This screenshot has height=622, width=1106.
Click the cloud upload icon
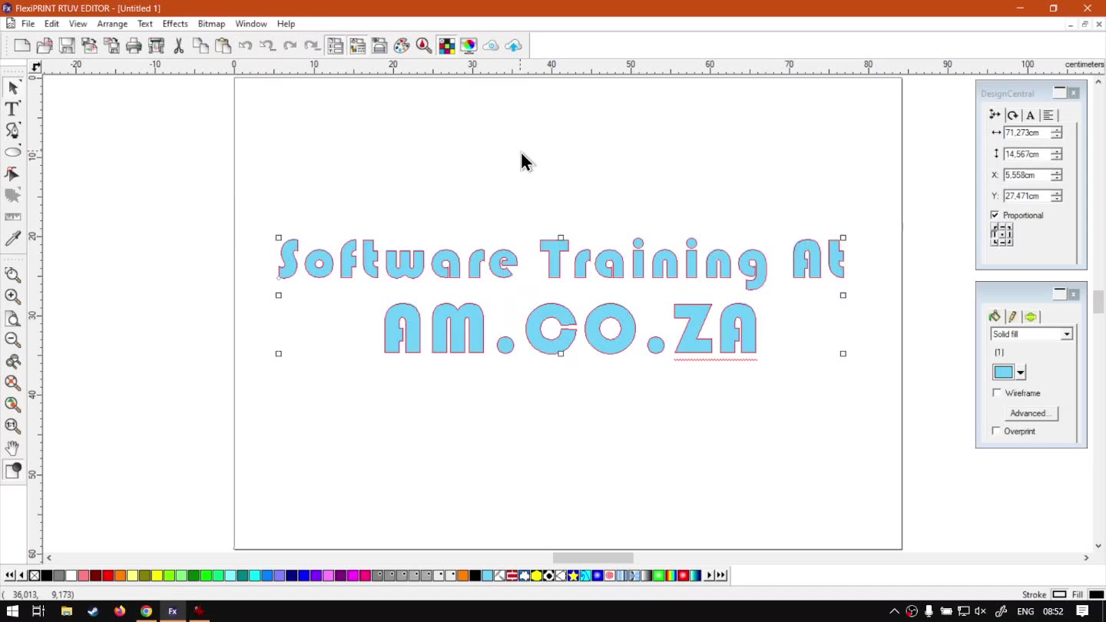(513, 46)
